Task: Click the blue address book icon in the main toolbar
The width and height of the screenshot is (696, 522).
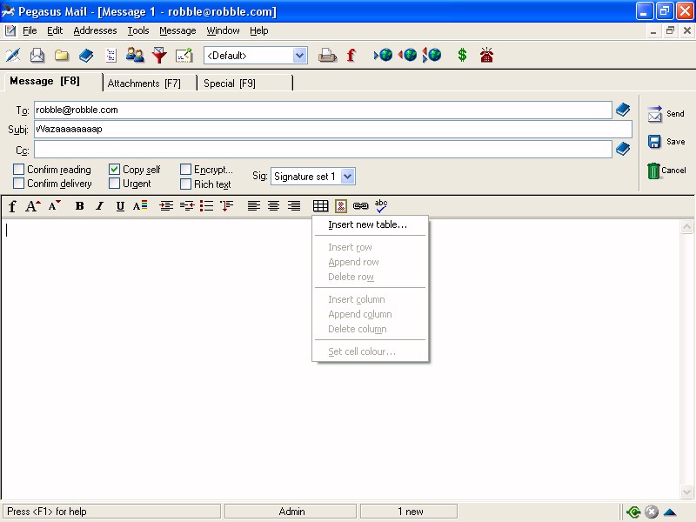Action: (86, 56)
